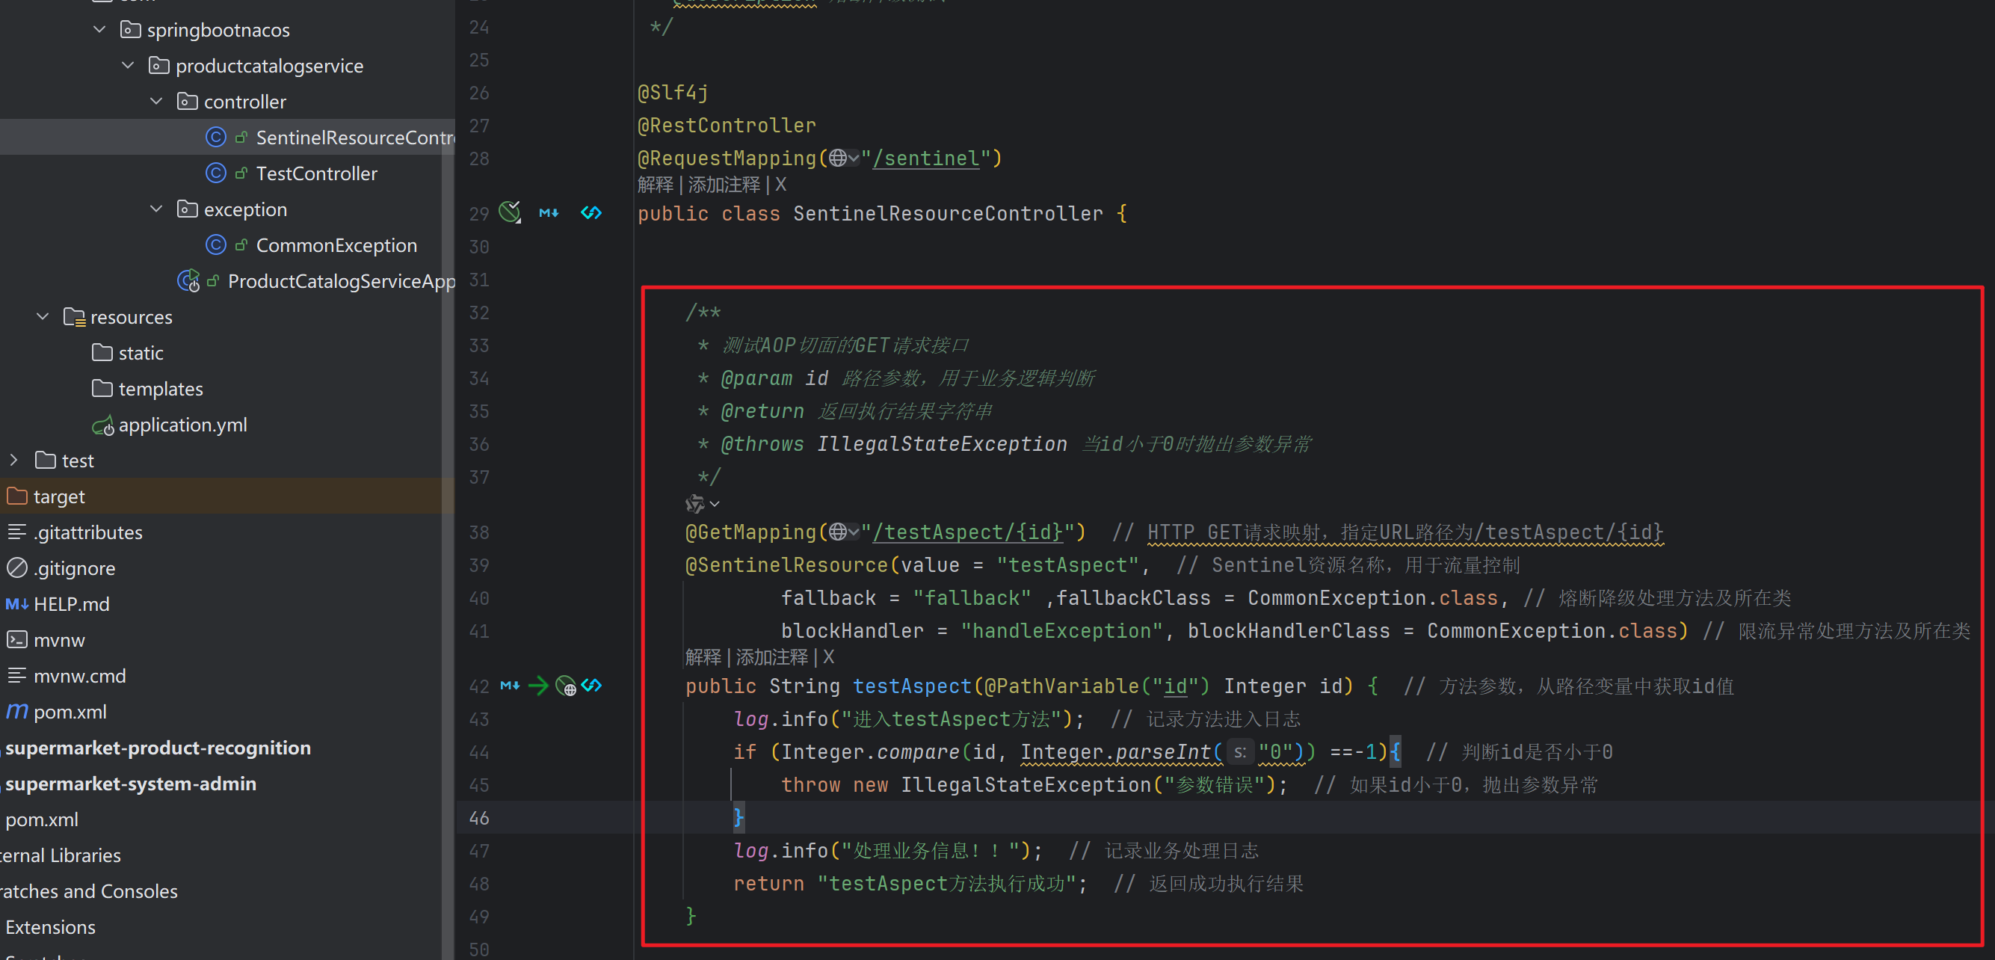The width and height of the screenshot is (1995, 960).
Task: Click the Spring web endpoint gutter icon on line 42
Action: (565, 686)
